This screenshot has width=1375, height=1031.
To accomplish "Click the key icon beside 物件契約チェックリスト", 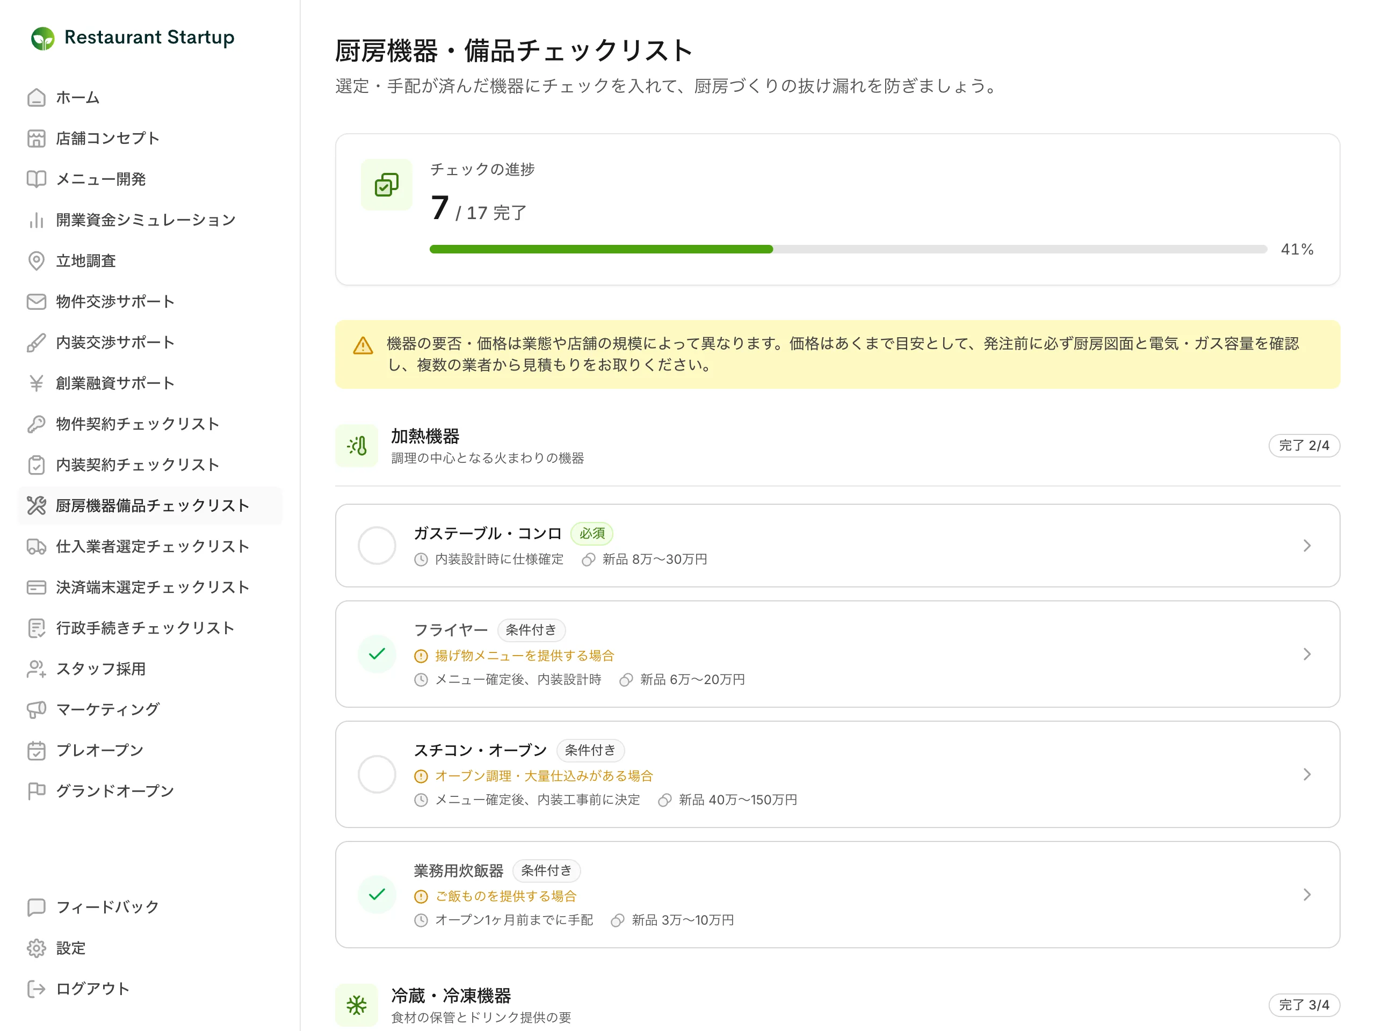I will click(x=37, y=424).
